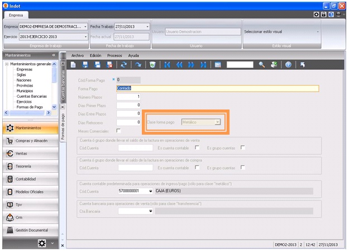Click the refresh icon in the toolbar
This screenshot has width=349, height=252.
tap(123, 65)
